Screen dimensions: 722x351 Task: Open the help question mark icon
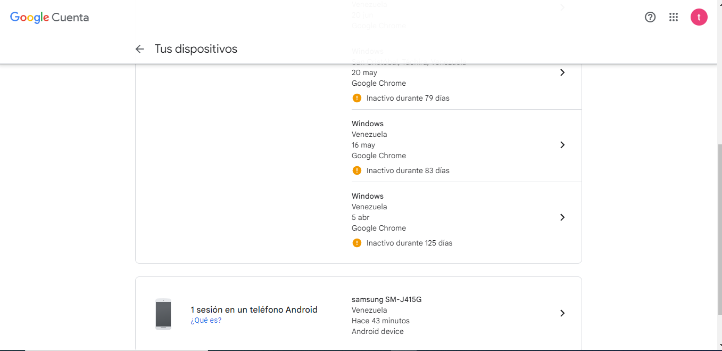[x=650, y=17]
